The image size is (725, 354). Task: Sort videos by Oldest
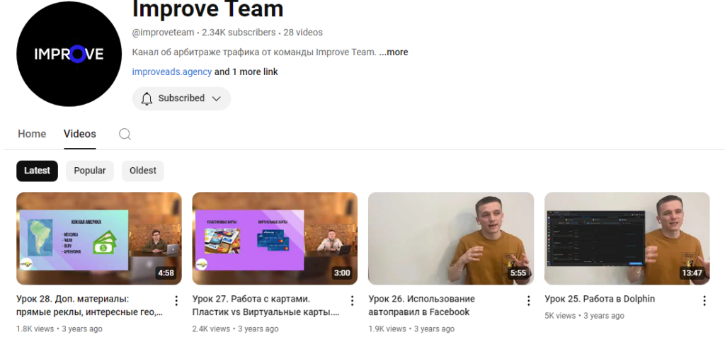tap(143, 171)
